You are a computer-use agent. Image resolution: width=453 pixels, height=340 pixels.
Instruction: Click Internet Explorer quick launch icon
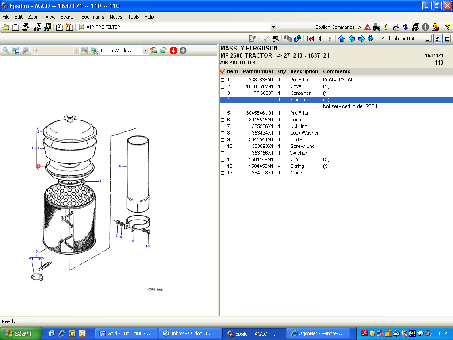coord(62,334)
